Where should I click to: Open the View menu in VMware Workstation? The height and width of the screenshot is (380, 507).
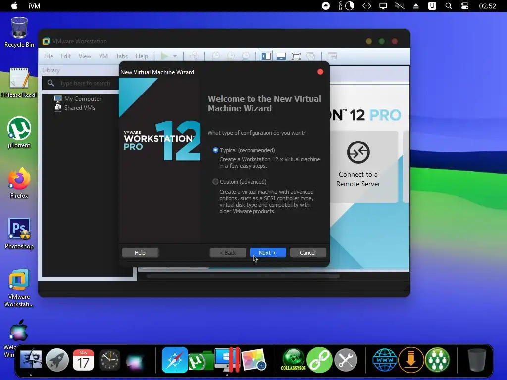85,56
